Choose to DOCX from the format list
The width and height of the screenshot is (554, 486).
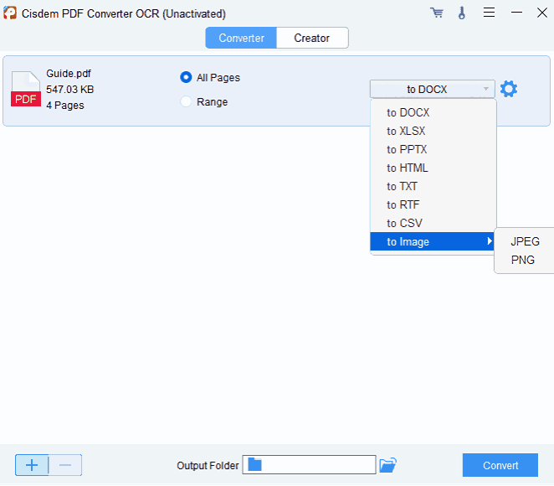click(x=433, y=112)
